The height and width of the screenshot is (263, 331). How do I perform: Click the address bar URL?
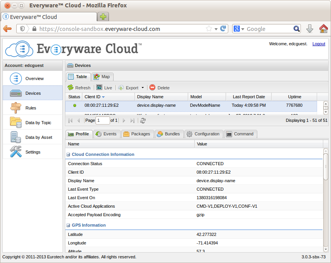click(100, 29)
